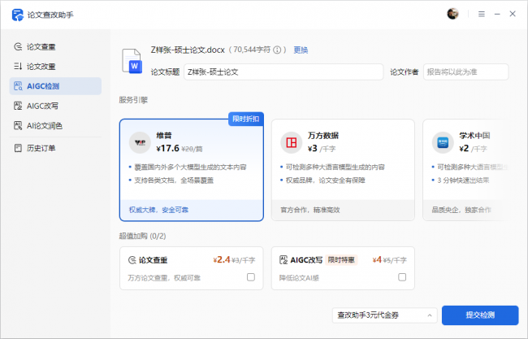Click the AIGC改写 sidebar icon
The height and width of the screenshot is (339, 528).
tap(19, 106)
